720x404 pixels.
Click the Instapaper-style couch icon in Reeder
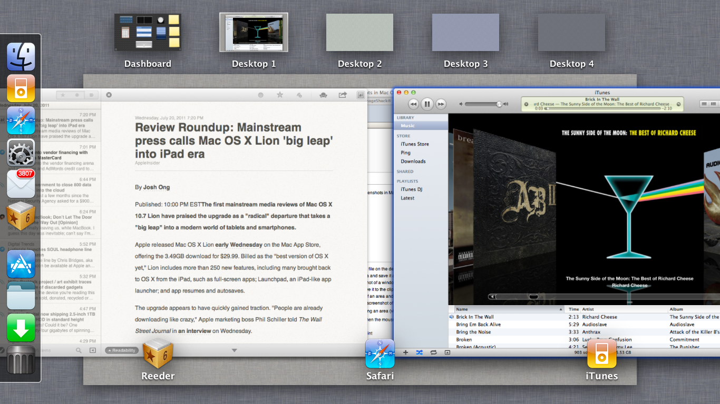click(324, 95)
